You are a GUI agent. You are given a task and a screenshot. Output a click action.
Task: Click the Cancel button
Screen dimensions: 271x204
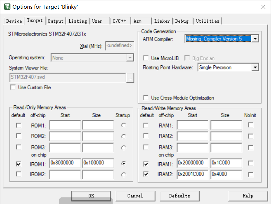[135, 196]
